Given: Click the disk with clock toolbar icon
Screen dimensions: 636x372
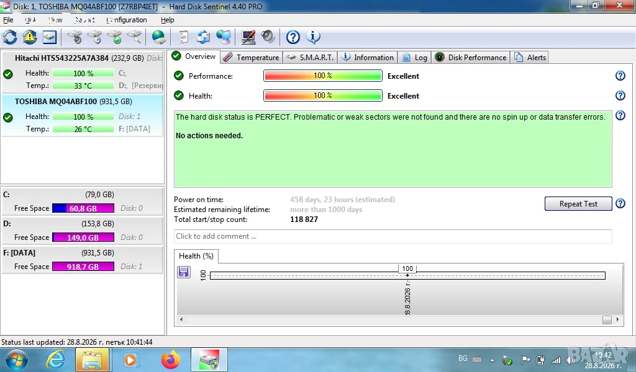Looking at the screenshot, I should [x=94, y=37].
